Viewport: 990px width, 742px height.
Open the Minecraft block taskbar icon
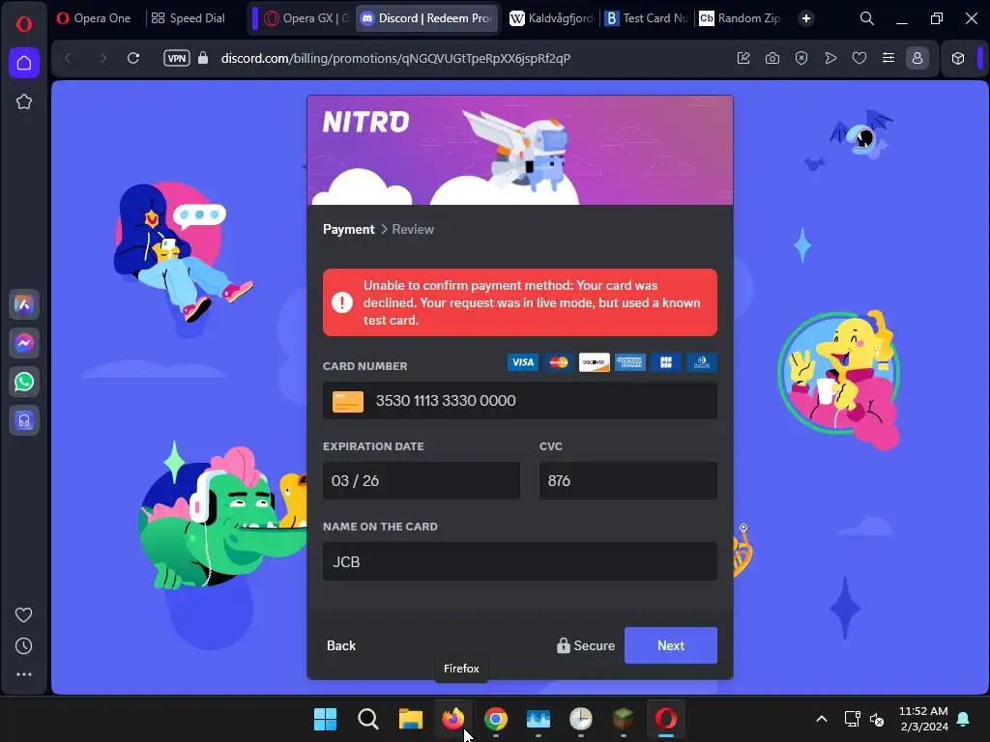(624, 719)
